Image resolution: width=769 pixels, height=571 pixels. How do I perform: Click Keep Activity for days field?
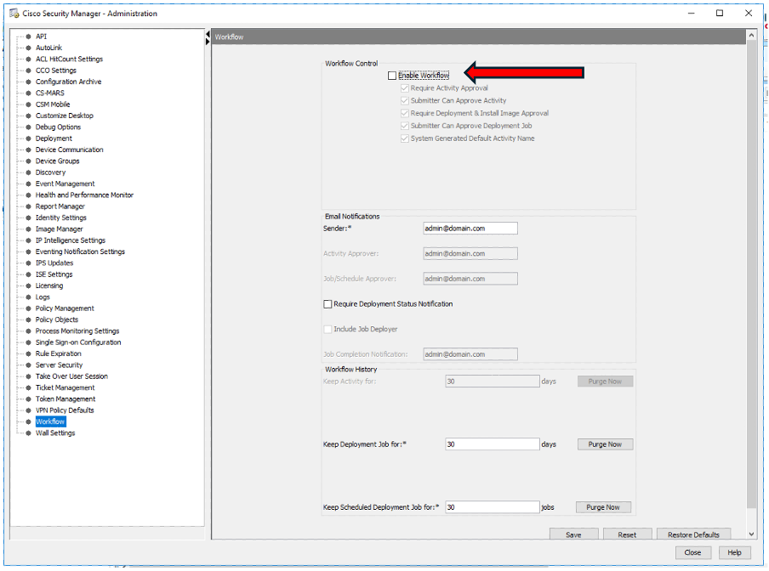(493, 381)
